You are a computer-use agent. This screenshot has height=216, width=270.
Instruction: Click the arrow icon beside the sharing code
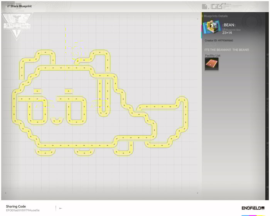[x=61, y=208]
